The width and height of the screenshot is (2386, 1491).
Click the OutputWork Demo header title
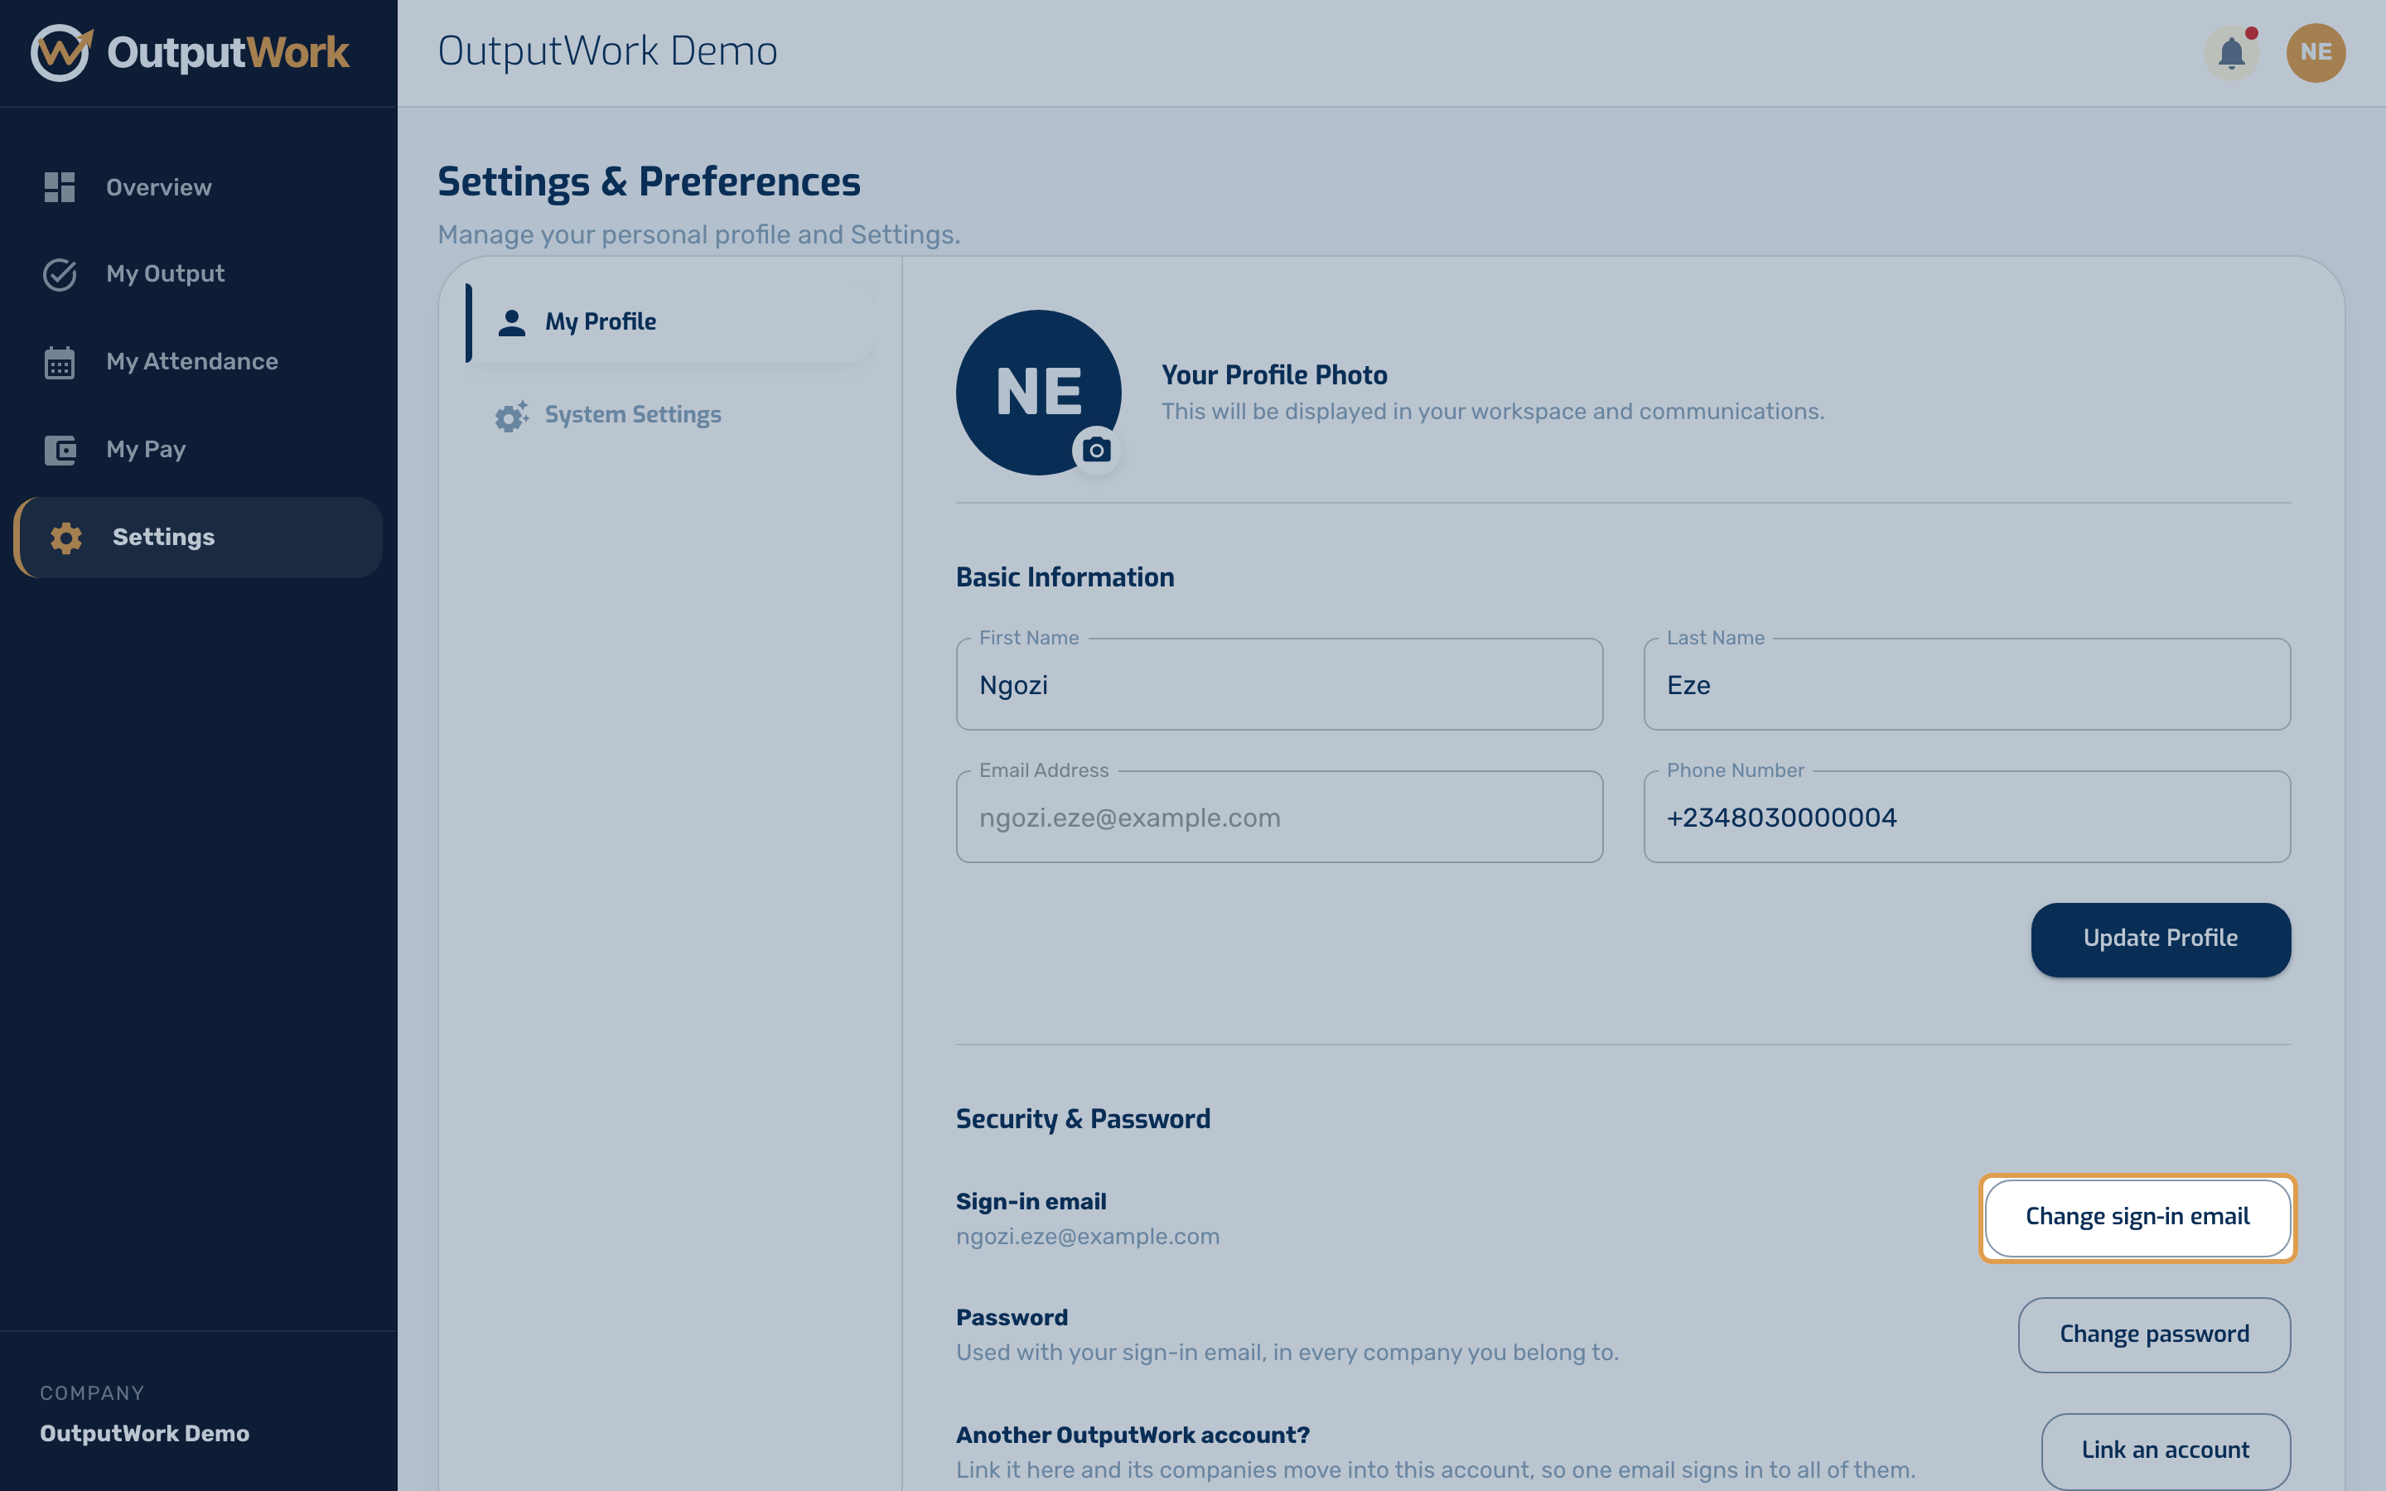(607, 51)
